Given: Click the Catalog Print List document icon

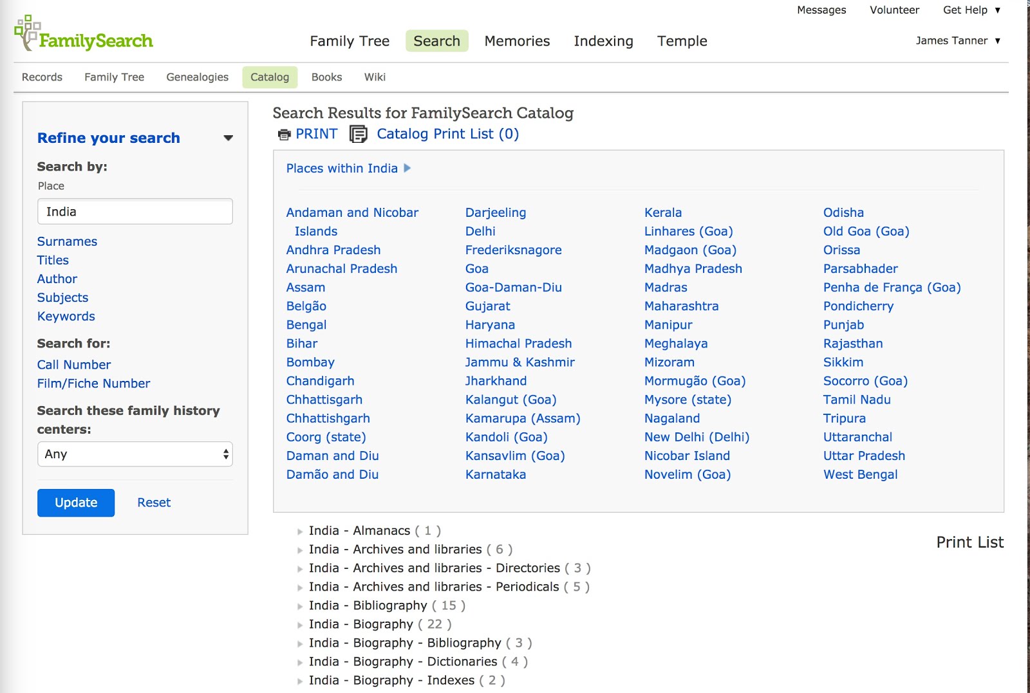Looking at the screenshot, I should (359, 134).
